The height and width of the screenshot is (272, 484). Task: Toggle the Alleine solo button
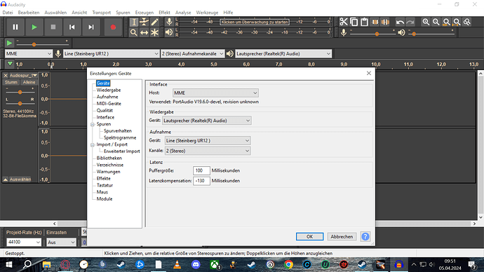click(29, 82)
